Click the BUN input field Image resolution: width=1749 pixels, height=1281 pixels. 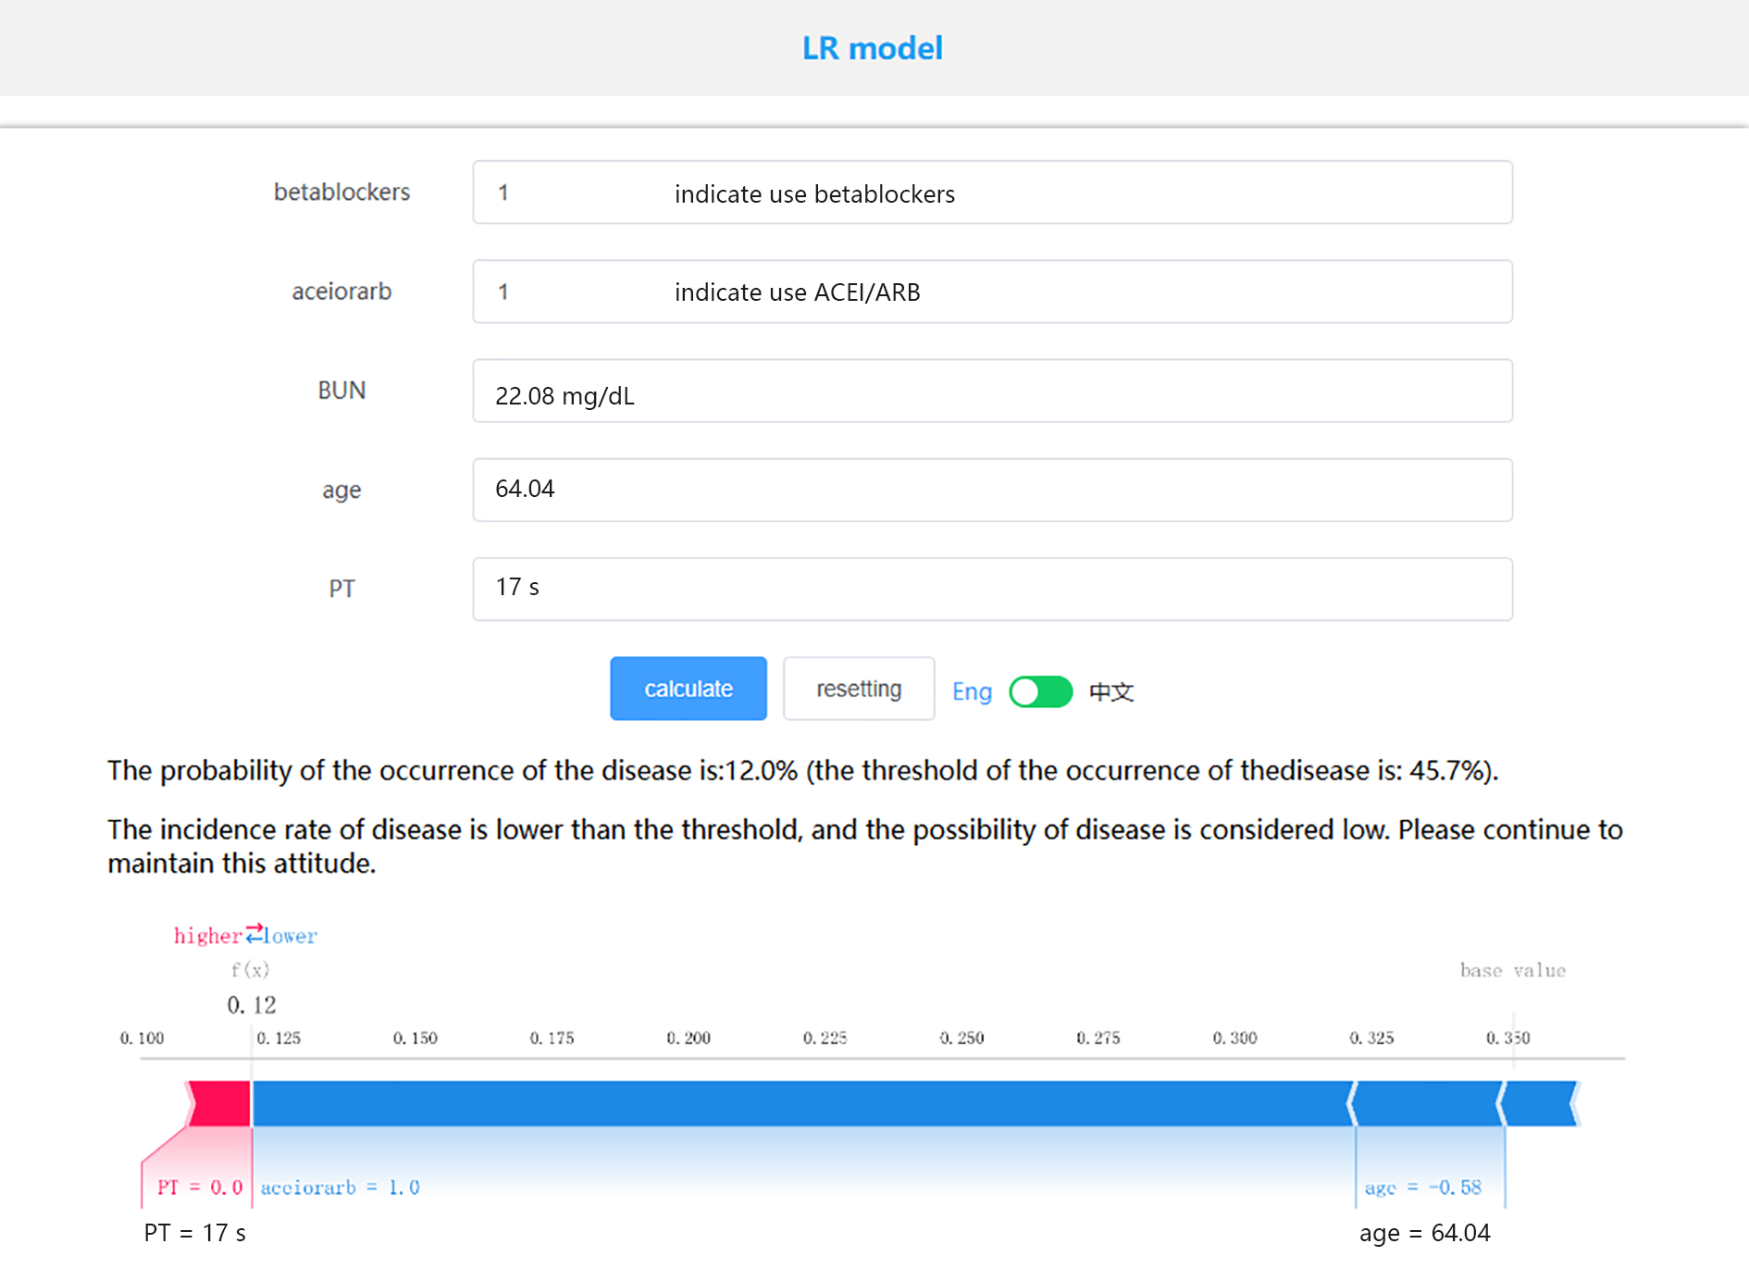click(991, 392)
